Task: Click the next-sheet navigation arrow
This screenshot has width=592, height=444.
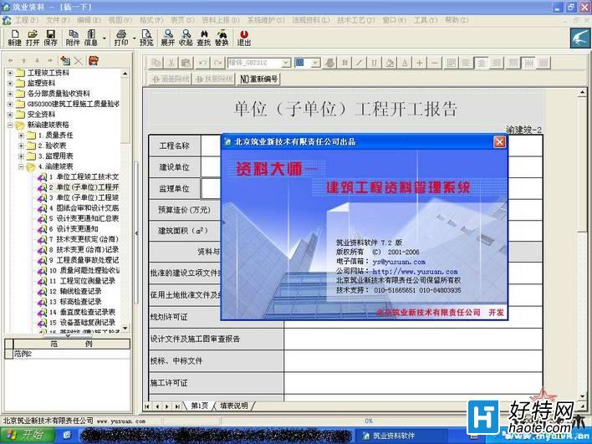Action: [167, 406]
